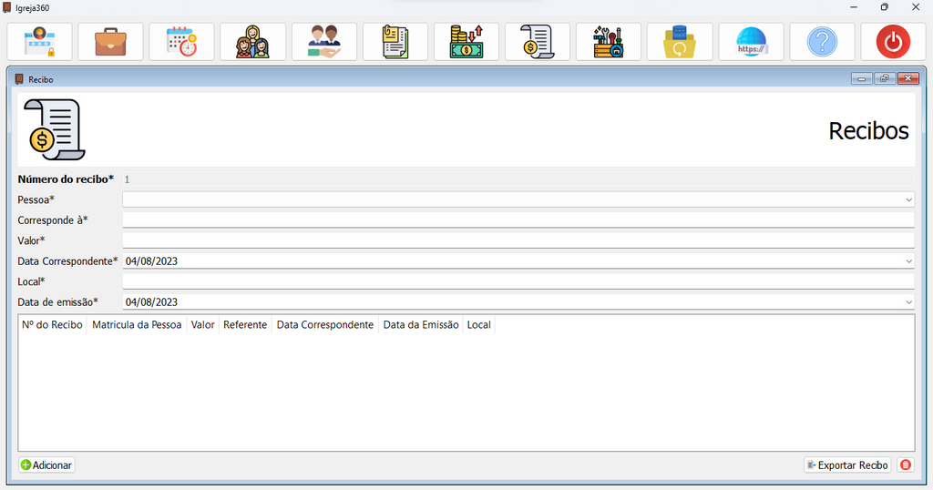
Task: Open the blue question mark help icon
Action: (x=823, y=42)
